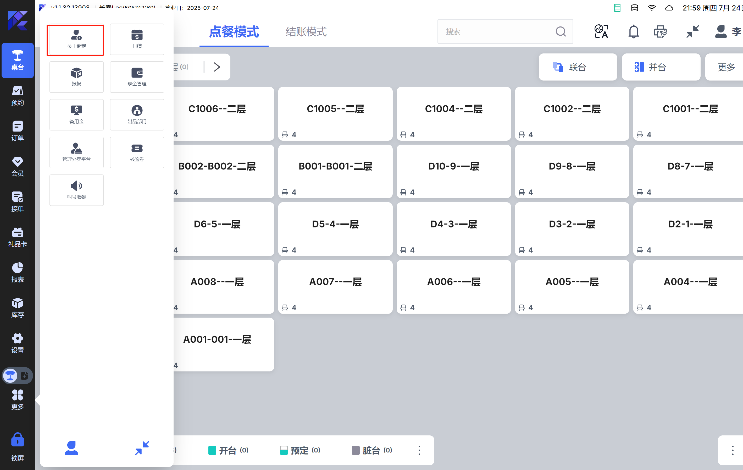This screenshot has height=470, width=743.
Task: Filter tables by 开台 status
Action: [x=228, y=450]
